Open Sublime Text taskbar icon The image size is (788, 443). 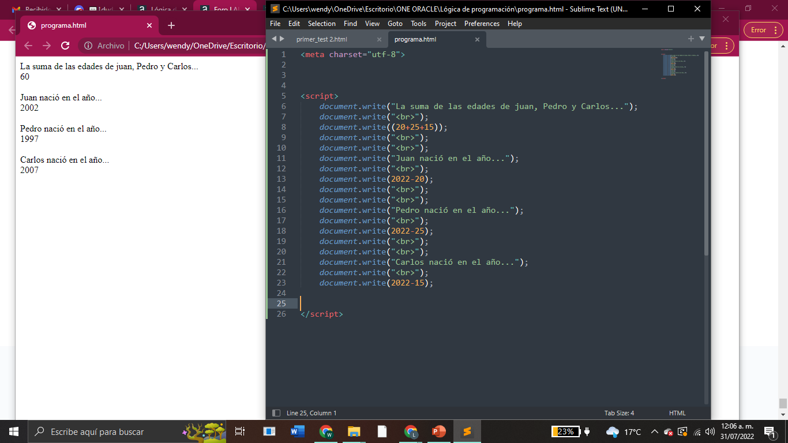tap(467, 431)
